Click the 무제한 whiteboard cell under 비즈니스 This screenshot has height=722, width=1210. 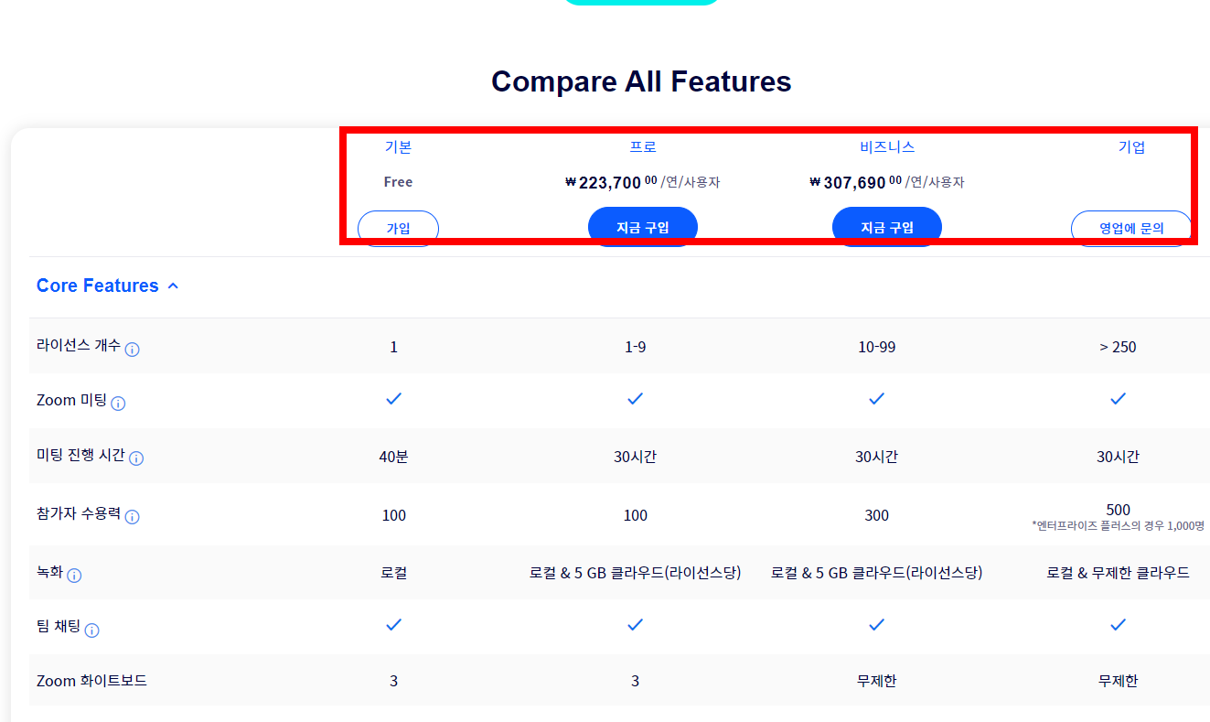[x=877, y=681]
